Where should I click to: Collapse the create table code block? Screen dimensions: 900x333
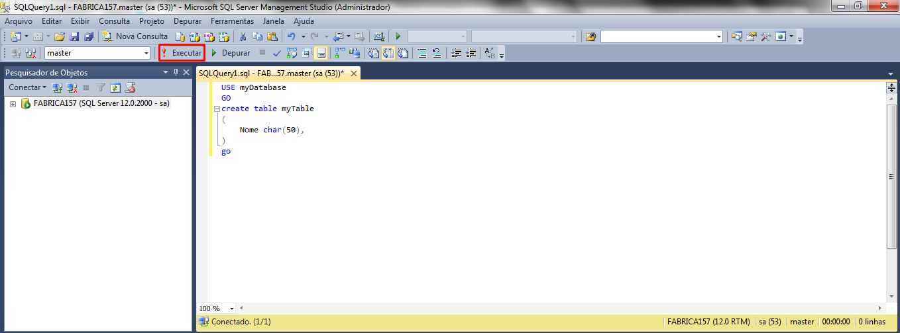click(x=217, y=109)
